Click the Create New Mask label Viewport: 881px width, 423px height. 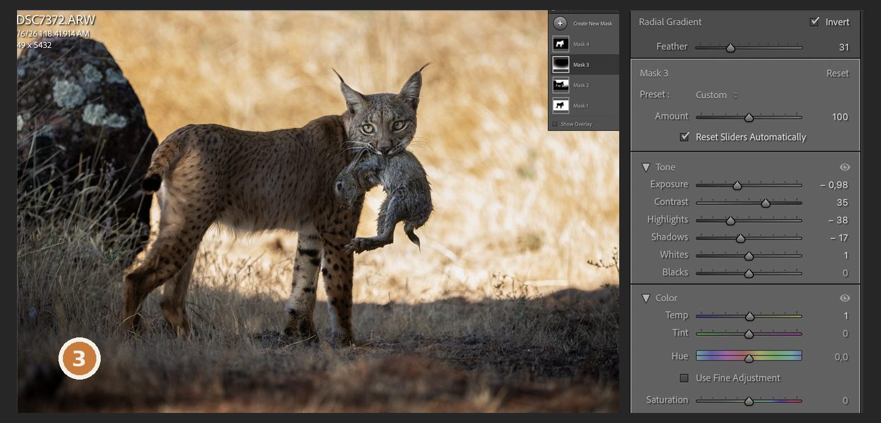click(592, 23)
